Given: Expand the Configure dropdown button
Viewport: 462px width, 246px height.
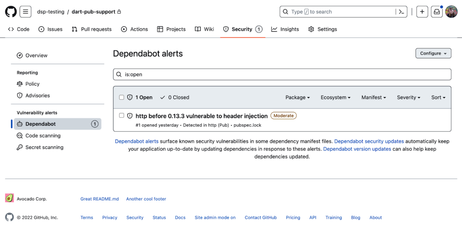Looking at the screenshot, I should (433, 53).
